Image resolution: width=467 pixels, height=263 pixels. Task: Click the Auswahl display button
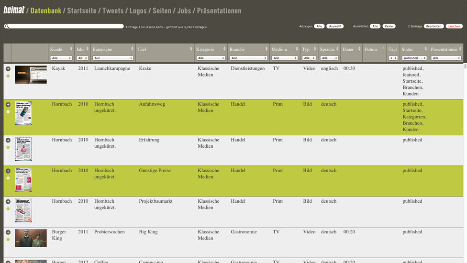click(335, 26)
